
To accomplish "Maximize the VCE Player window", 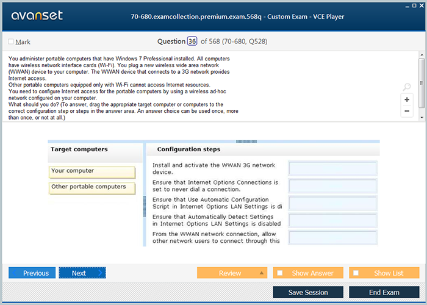I will [414, 5].
